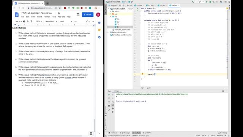Open the Add-ons menu in Google Docs
Image resolution: width=243 pixels, height=137 pixels.
(x=61, y=17)
